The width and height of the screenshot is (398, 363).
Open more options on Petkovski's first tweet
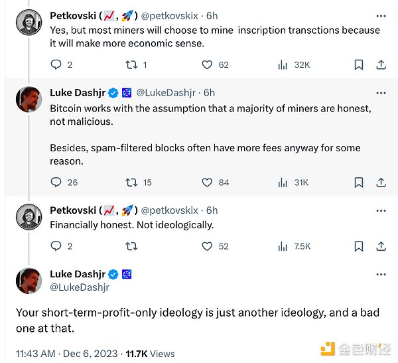click(x=381, y=15)
